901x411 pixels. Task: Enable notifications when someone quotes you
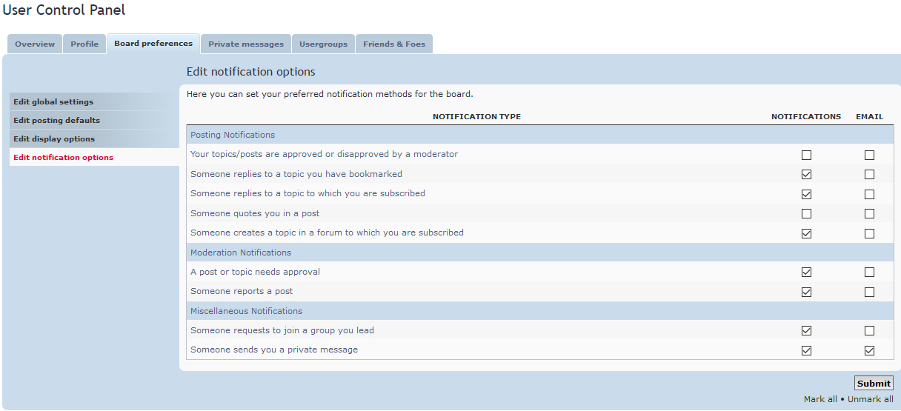pyautogui.click(x=806, y=214)
